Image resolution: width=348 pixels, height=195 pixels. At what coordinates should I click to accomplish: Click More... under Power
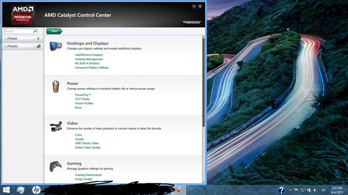79,108
